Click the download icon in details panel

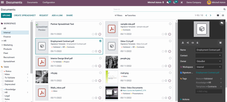183,43
